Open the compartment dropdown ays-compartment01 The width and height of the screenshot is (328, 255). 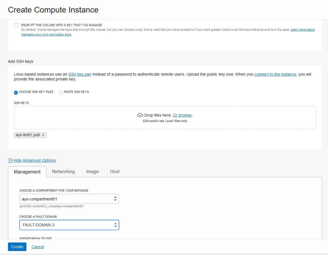(69, 199)
